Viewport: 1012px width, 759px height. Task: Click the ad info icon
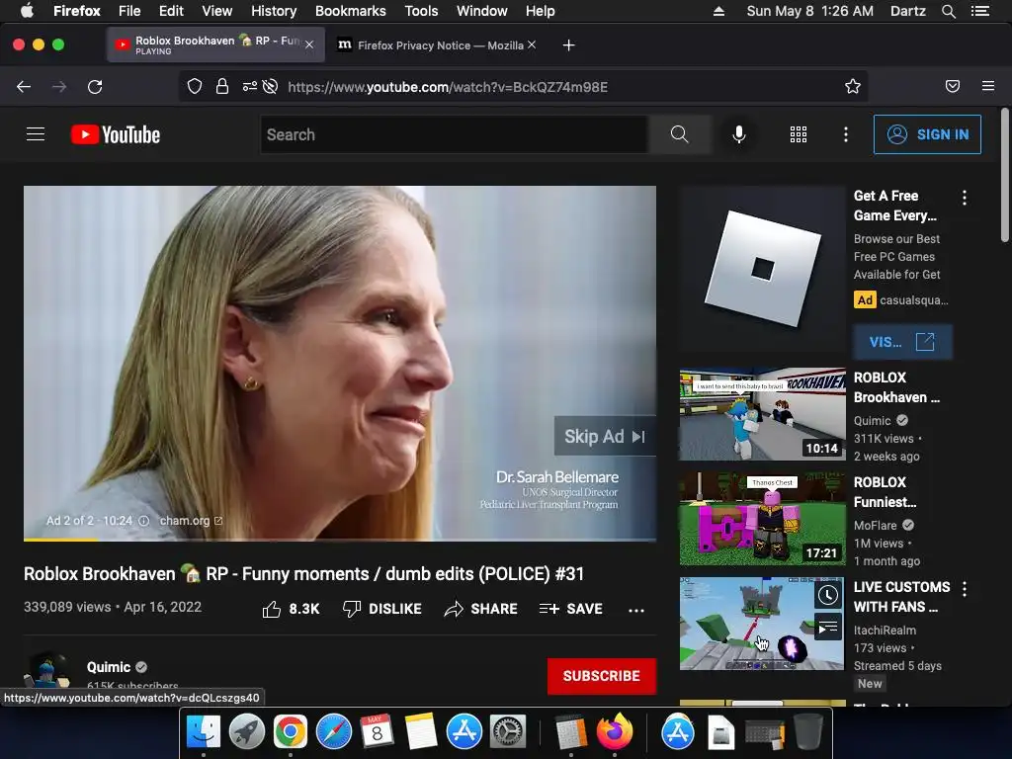tap(144, 521)
